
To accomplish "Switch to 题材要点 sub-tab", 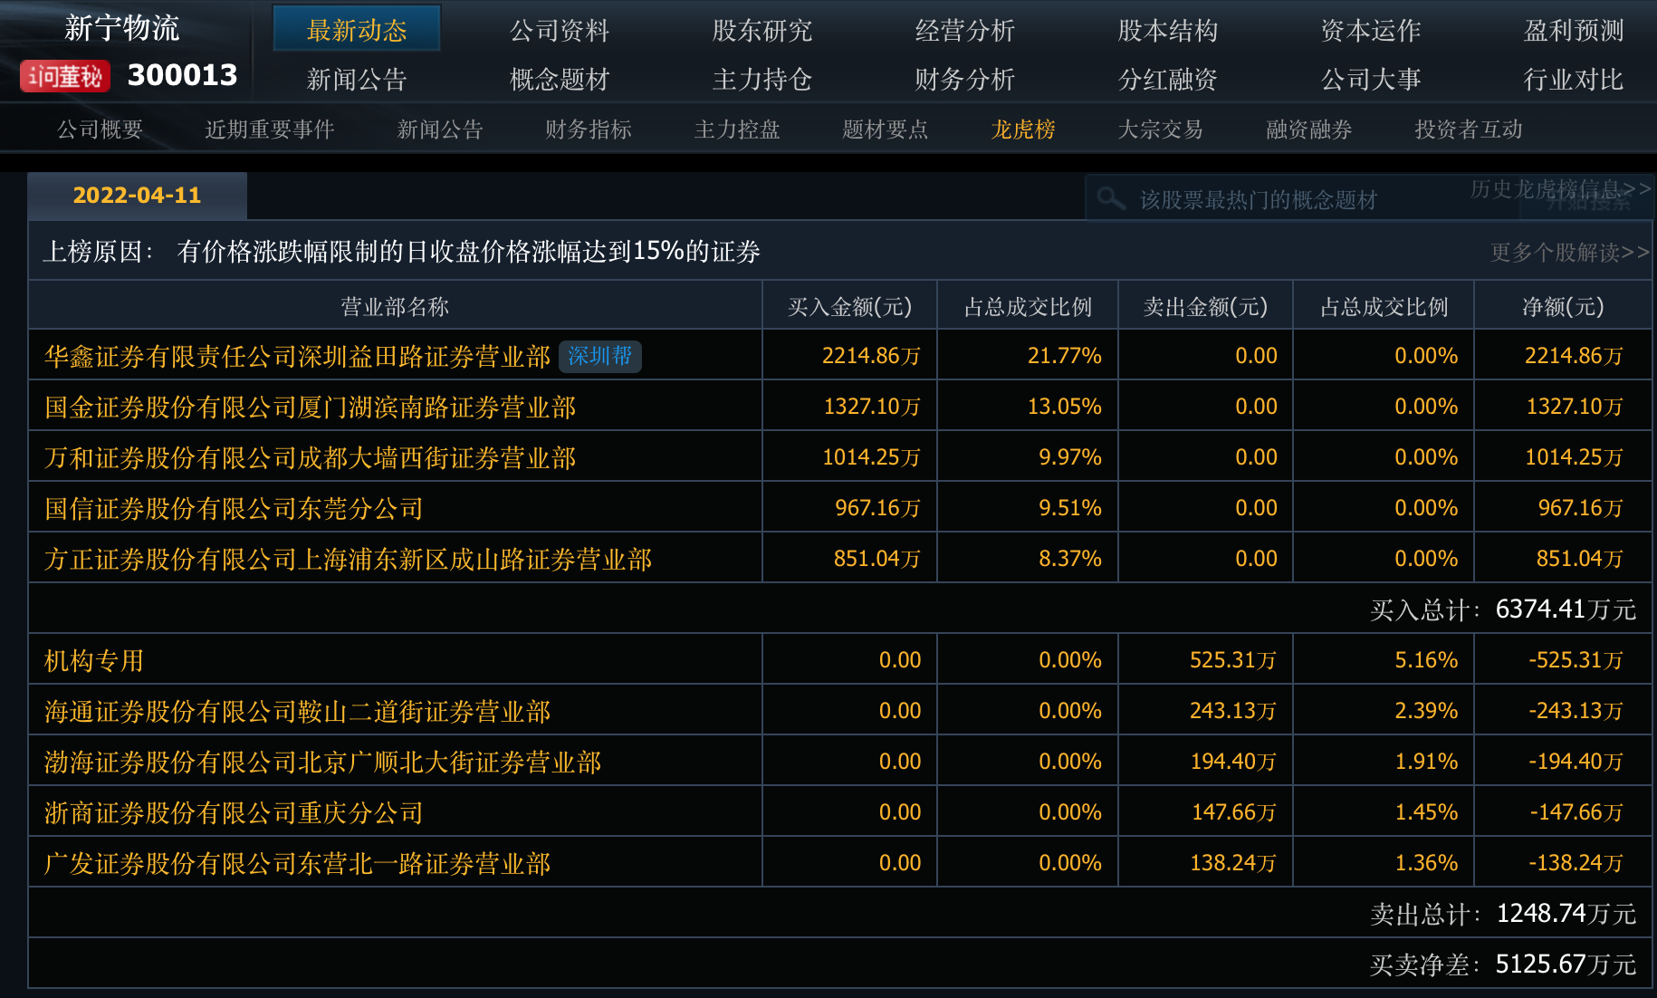I will [886, 130].
